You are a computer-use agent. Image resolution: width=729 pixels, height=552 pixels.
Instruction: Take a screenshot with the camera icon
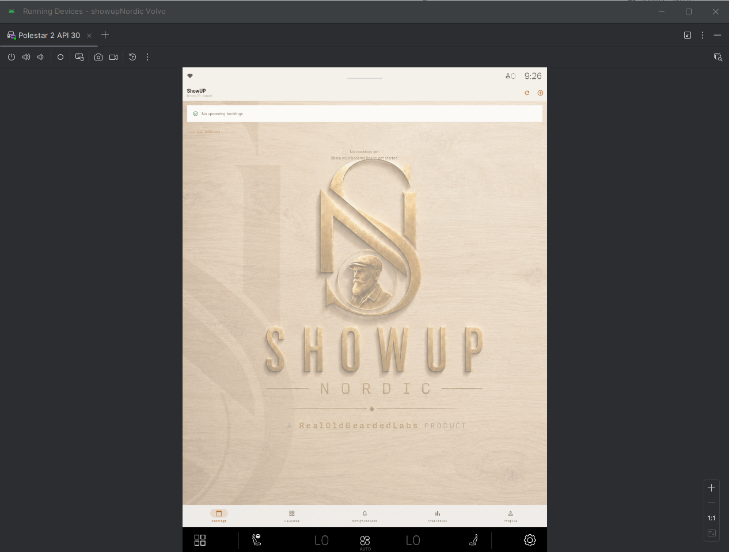point(98,57)
